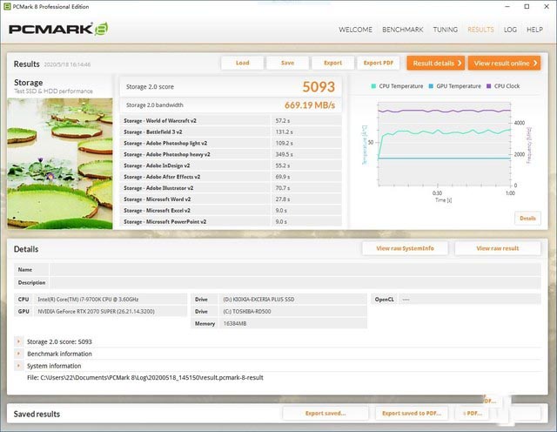Viewport: 557px width, 432px height.
Task: Select the Storage 2.0 score value 5093
Action: pyautogui.click(x=319, y=87)
